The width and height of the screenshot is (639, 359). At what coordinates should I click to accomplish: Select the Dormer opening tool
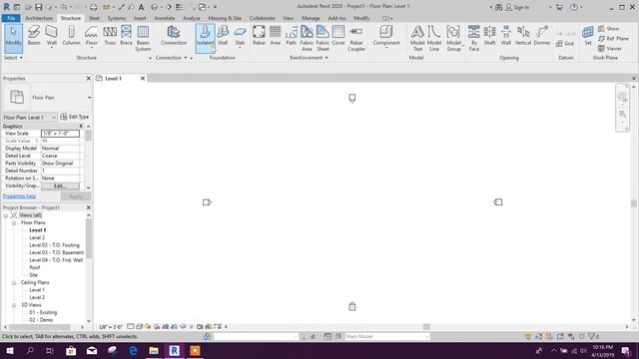click(542, 36)
